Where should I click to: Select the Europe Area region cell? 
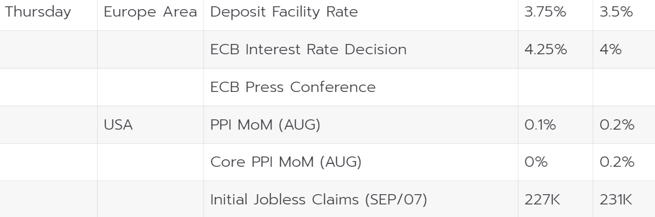click(150, 12)
